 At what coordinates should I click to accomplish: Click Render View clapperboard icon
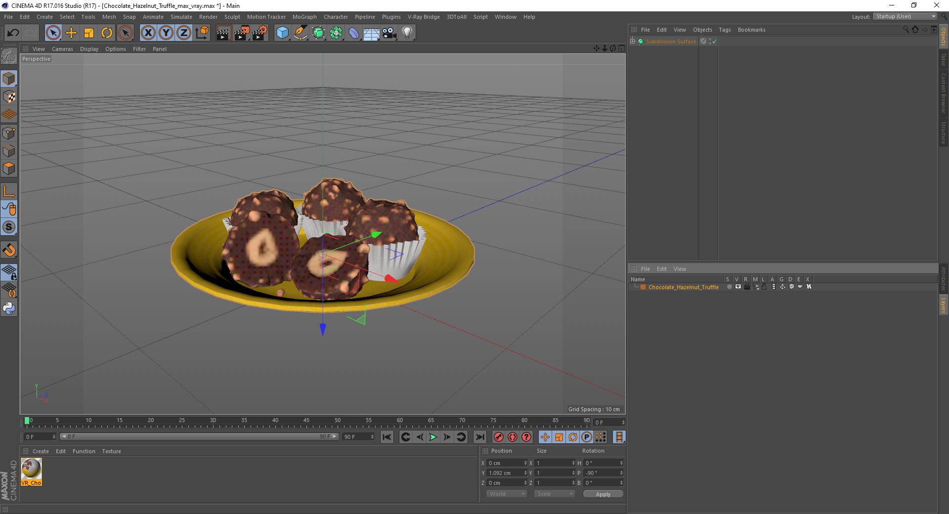coord(223,33)
